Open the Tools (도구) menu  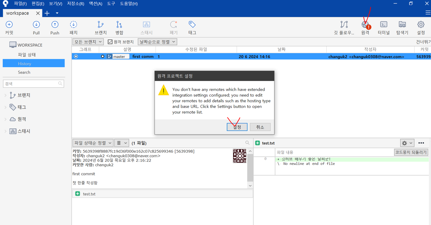[111, 3]
